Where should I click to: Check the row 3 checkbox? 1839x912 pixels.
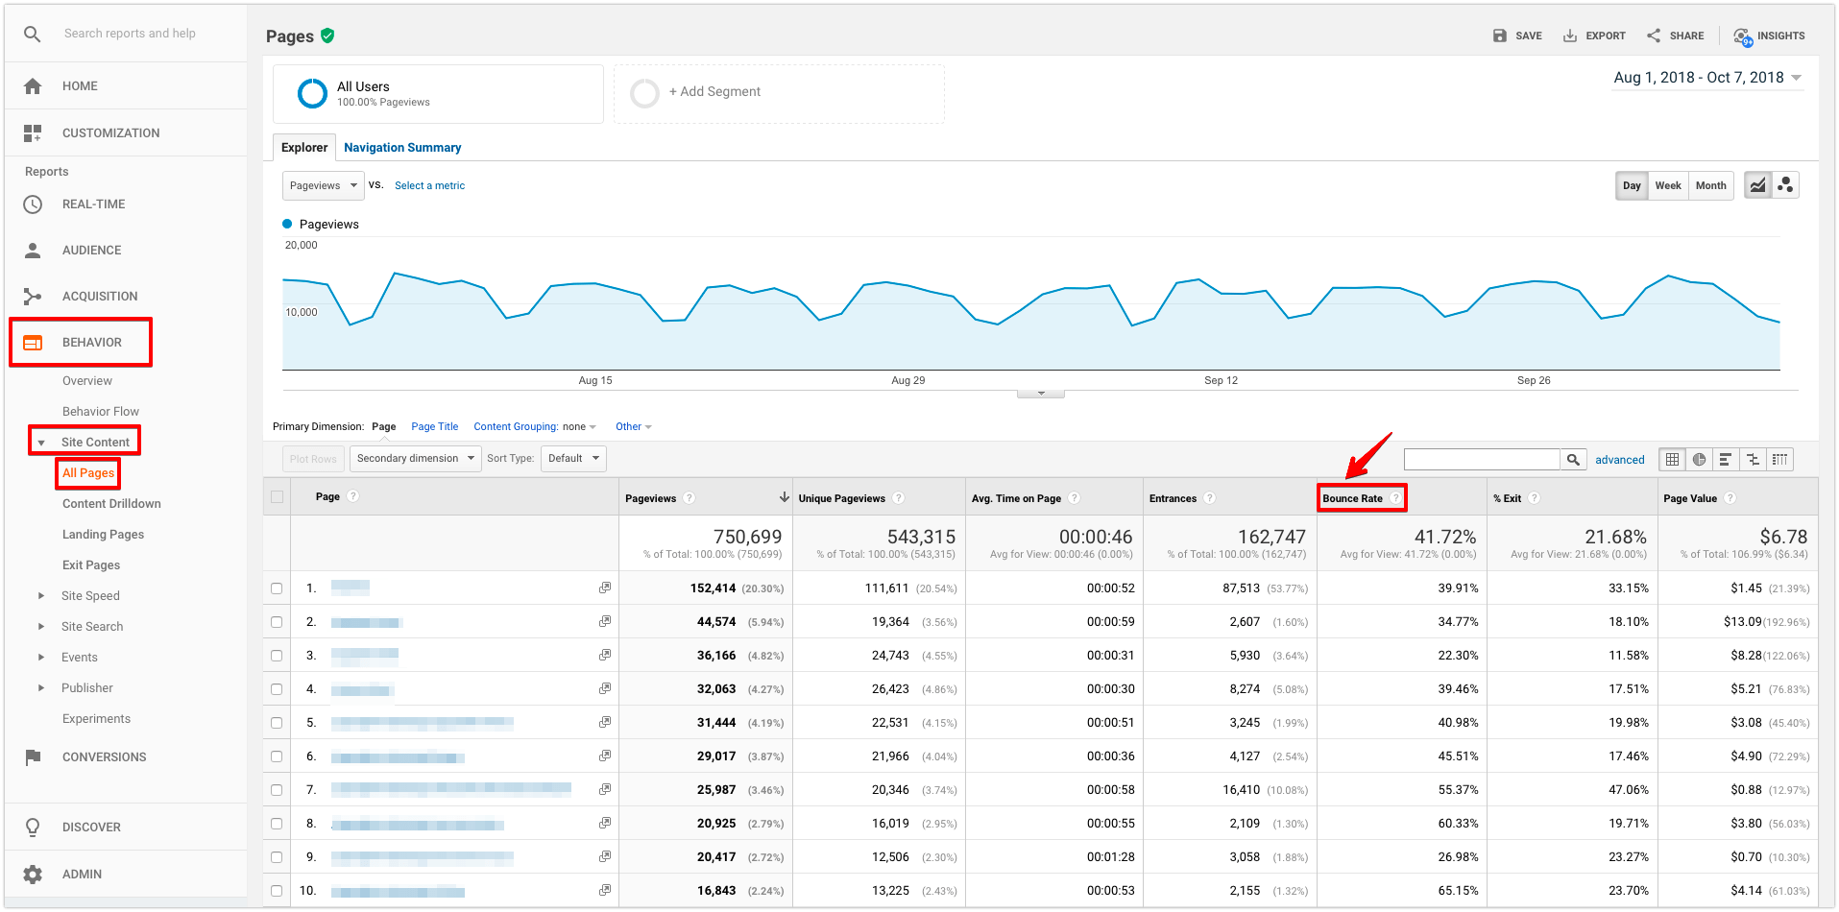(277, 656)
